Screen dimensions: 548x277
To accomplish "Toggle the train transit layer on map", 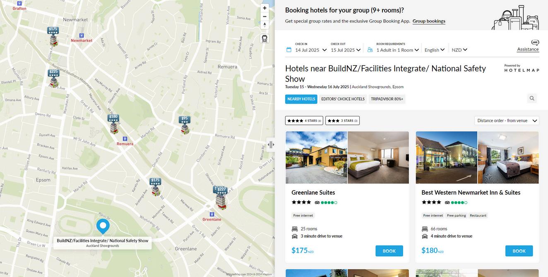I will (x=264, y=39).
